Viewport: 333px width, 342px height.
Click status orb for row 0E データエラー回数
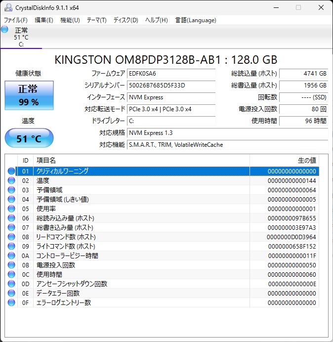tap(11, 293)
